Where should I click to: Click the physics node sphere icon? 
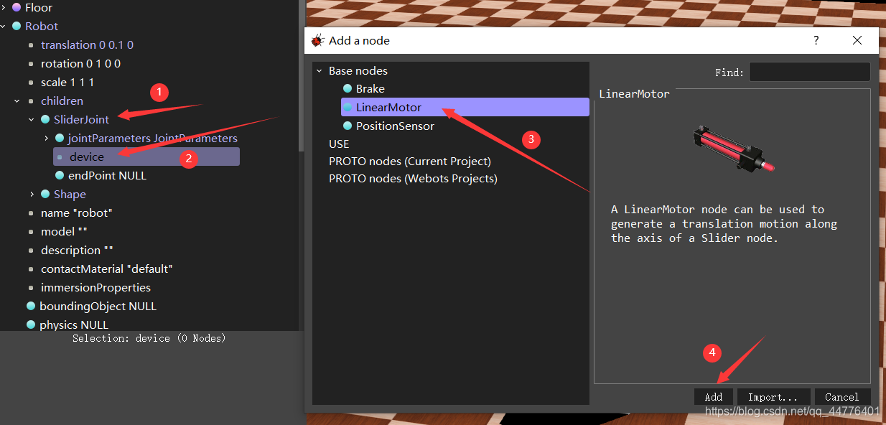[31, 324]
